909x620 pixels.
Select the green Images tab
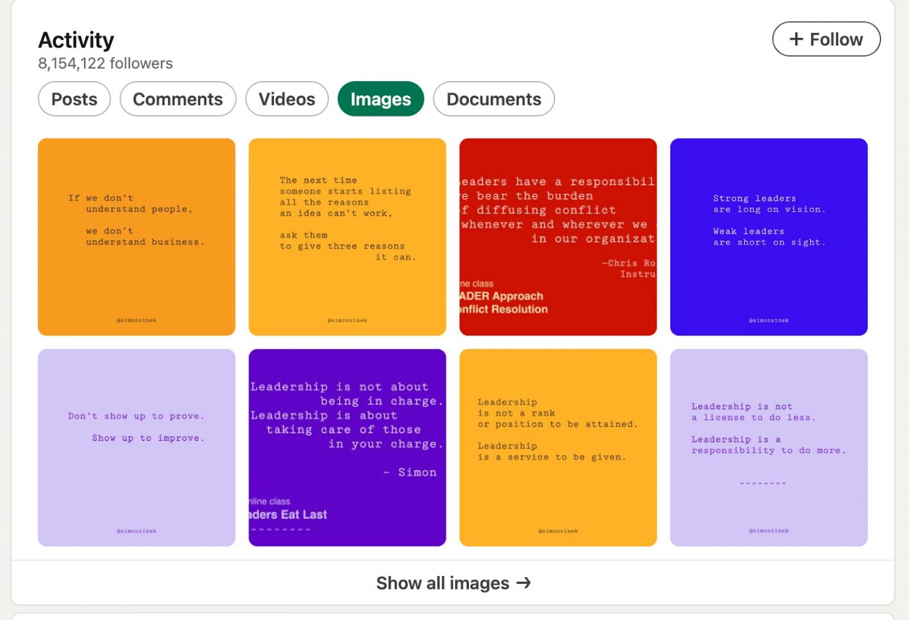(381, 99)
